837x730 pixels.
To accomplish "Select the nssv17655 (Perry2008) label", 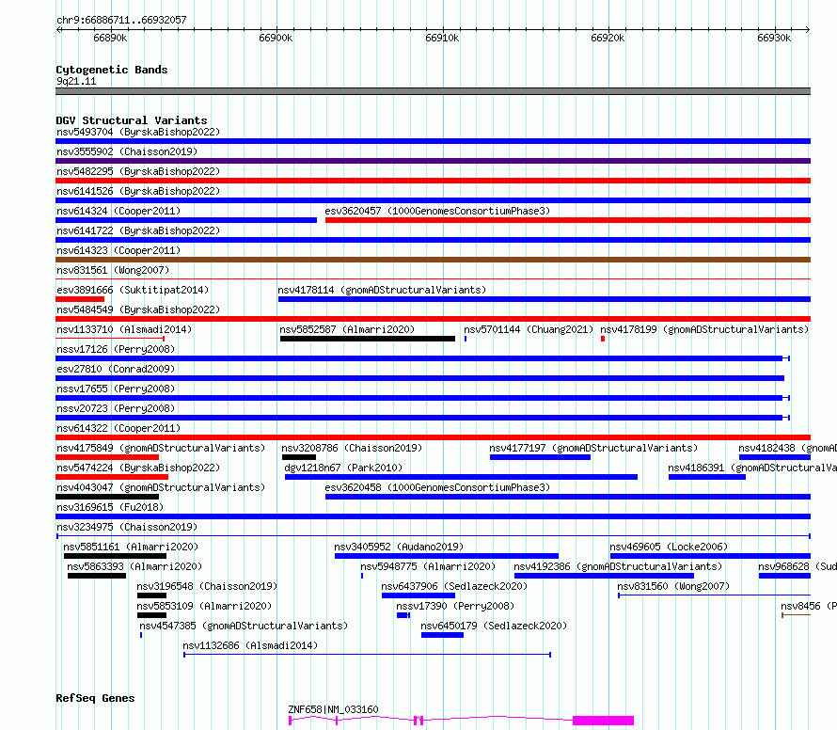I will click(116, 389).
